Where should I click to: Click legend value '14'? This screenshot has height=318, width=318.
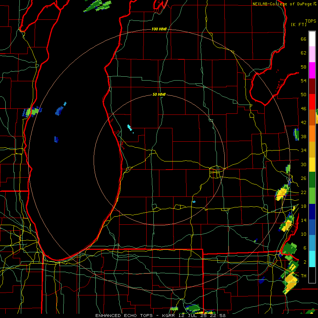(x=304, y=220)
